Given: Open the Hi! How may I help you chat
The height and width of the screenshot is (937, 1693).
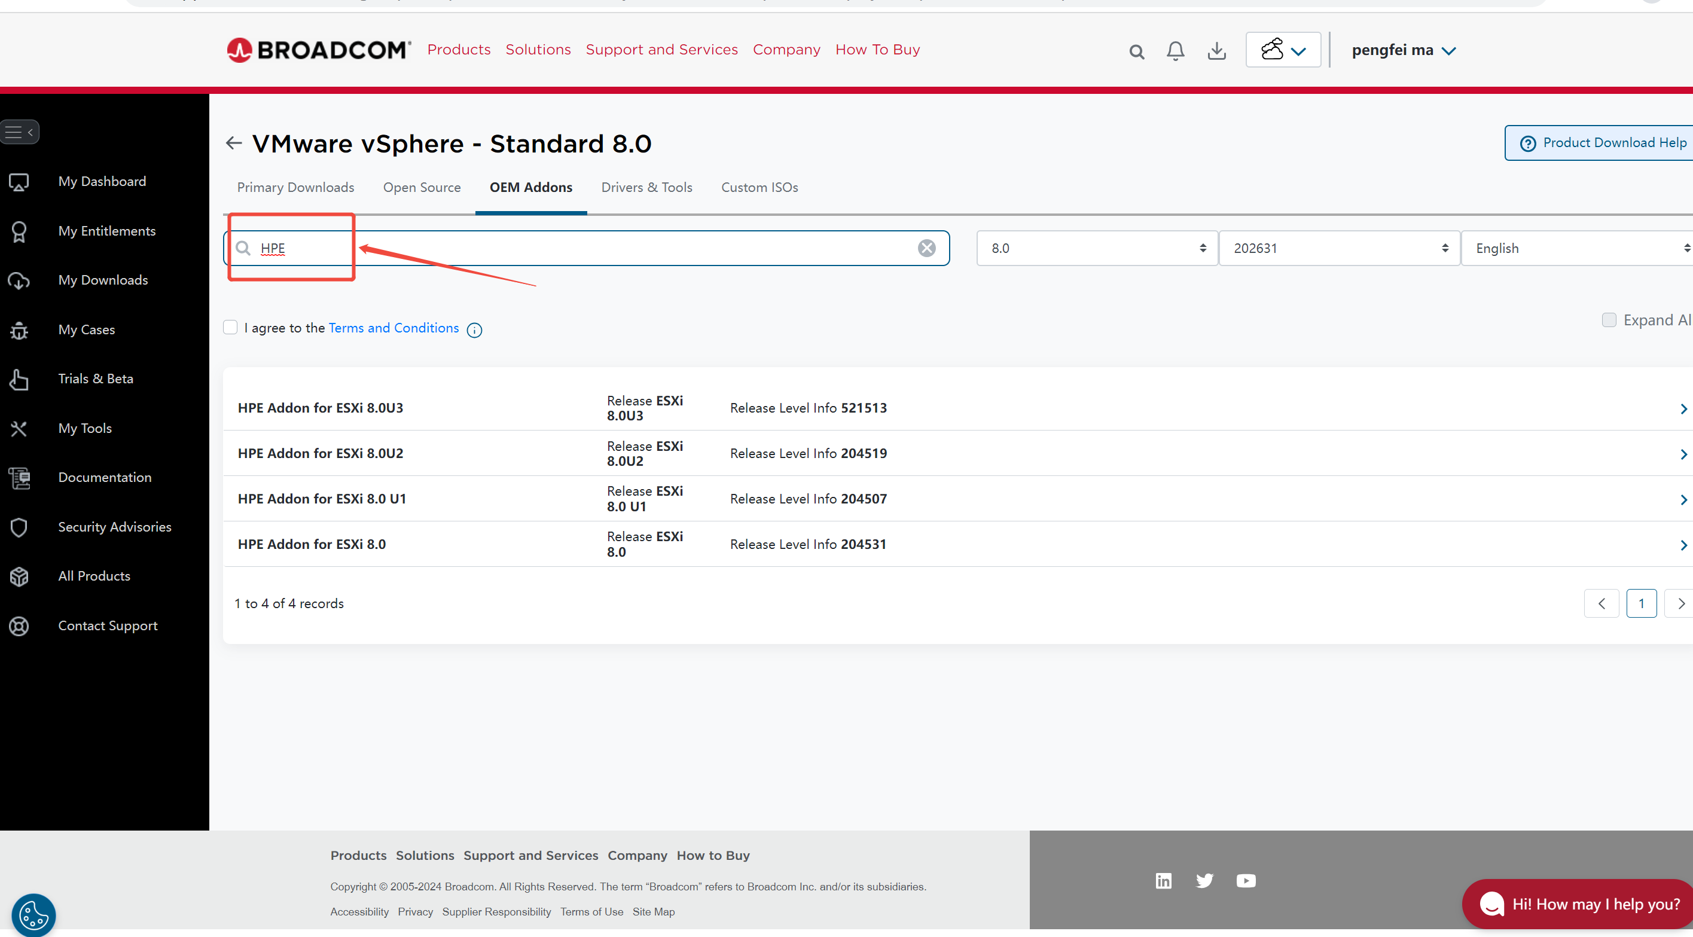Looking at the screenshot, I should [x=1578, y=904].
